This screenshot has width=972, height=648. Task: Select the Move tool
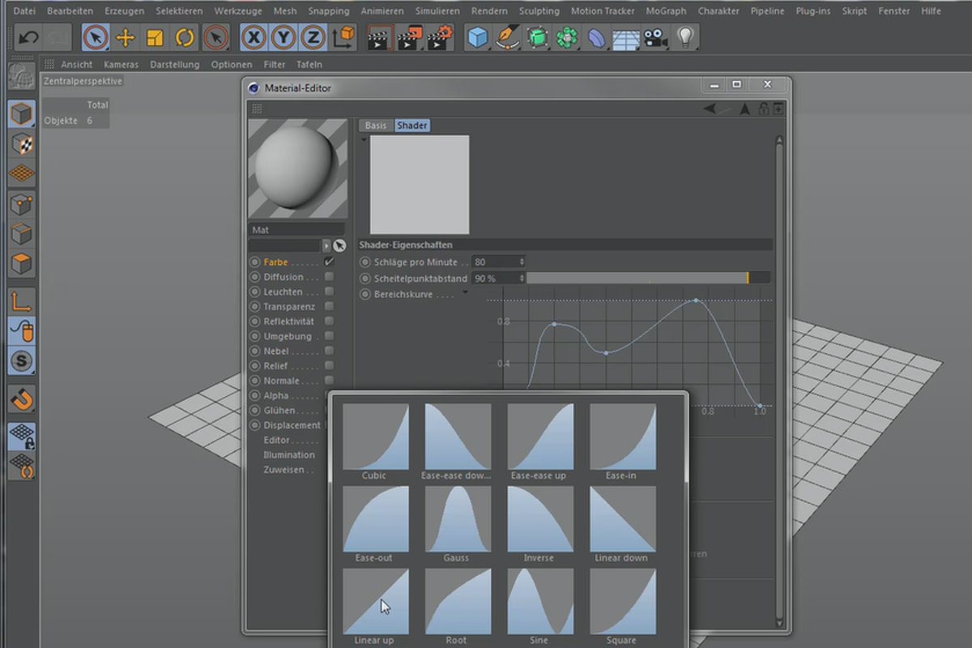click(x=127, y=37)
